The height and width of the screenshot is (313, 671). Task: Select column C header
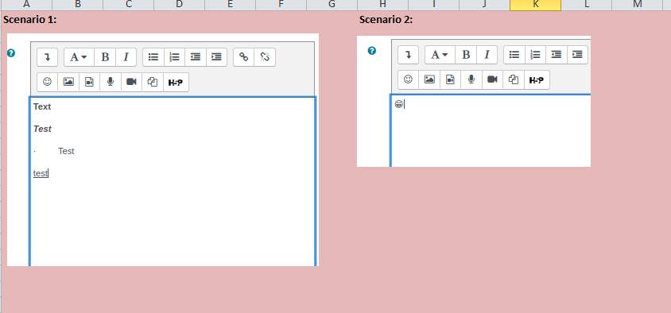(x=128, y=5)
